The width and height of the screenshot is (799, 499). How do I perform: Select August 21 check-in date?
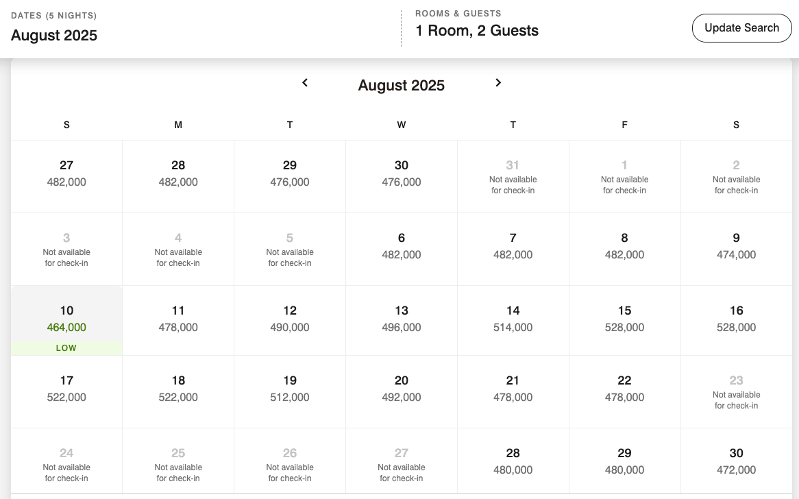(513, 389)
